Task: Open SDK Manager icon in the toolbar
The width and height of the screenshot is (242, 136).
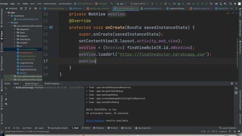Action: [225, 3]
